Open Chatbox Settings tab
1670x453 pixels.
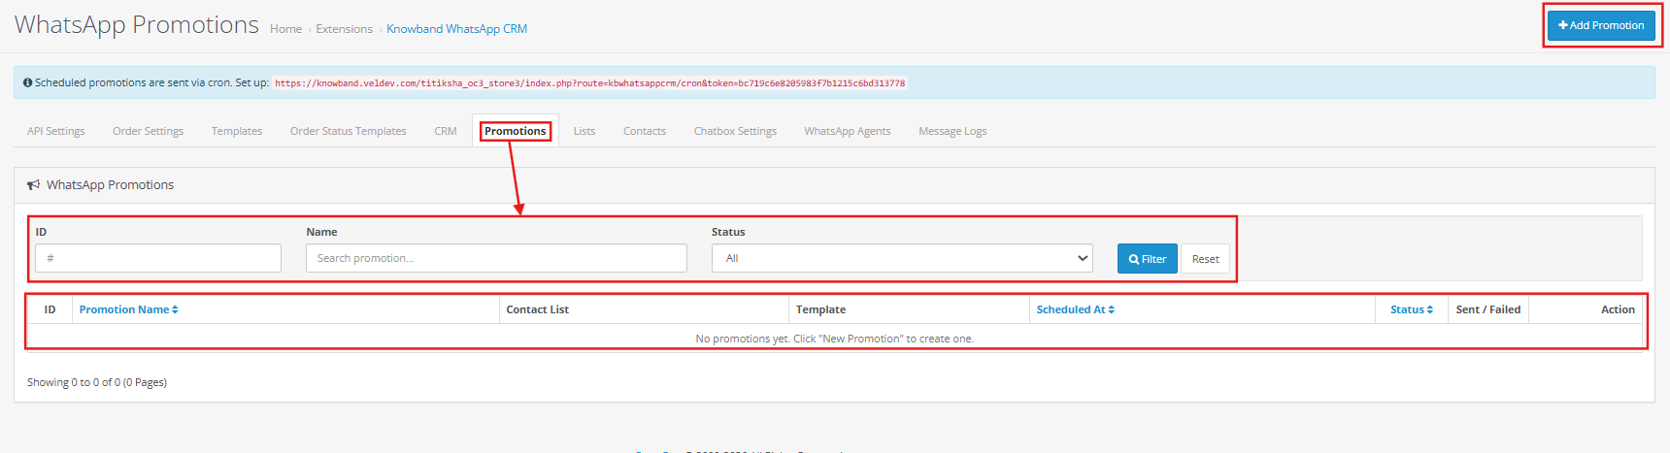735,131
